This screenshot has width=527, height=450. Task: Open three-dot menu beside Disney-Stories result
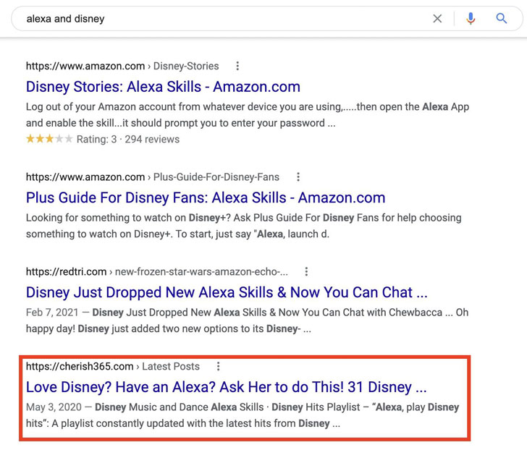point(237,66)
